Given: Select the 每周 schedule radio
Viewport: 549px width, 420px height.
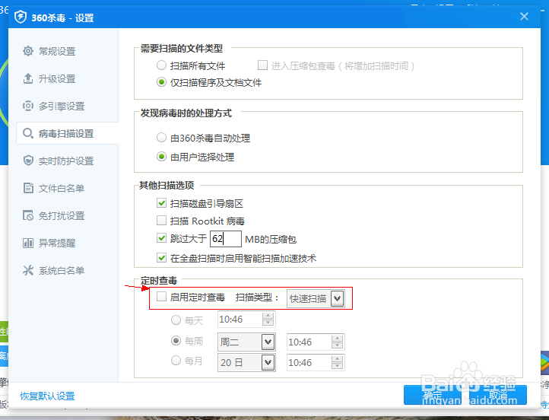Looking at the screenshot, I should (176, 340).
